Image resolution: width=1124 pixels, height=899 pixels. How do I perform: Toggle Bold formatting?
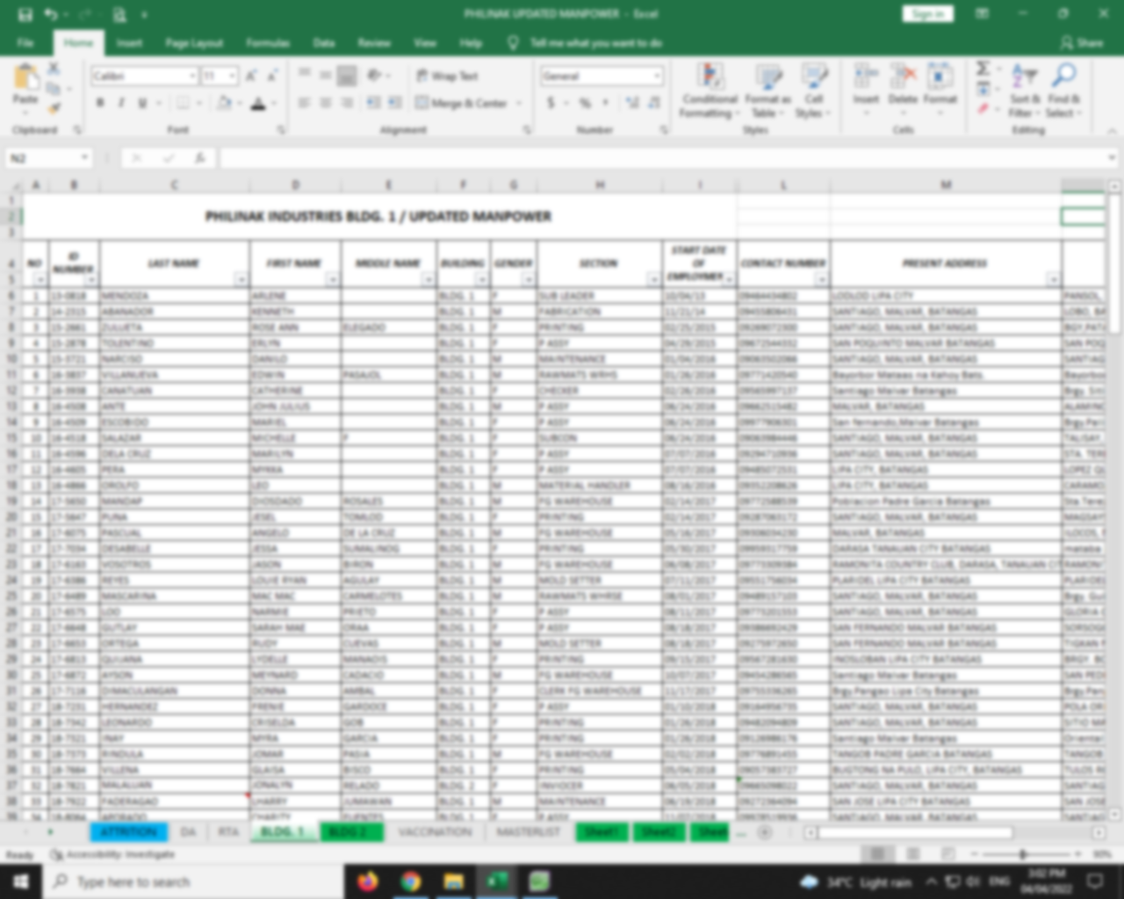tap(100, 104)
